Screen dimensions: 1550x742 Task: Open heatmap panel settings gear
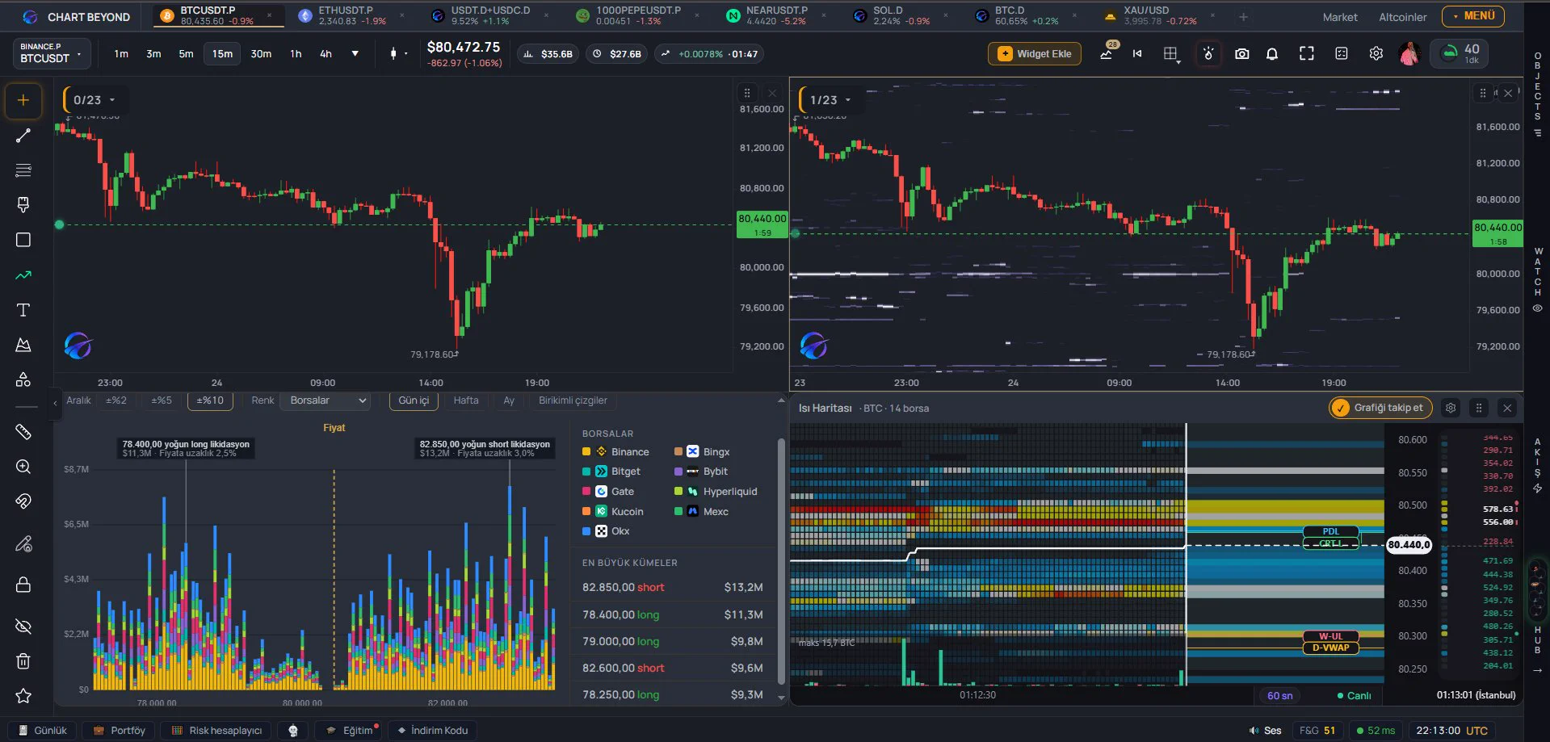[1451, 408]
